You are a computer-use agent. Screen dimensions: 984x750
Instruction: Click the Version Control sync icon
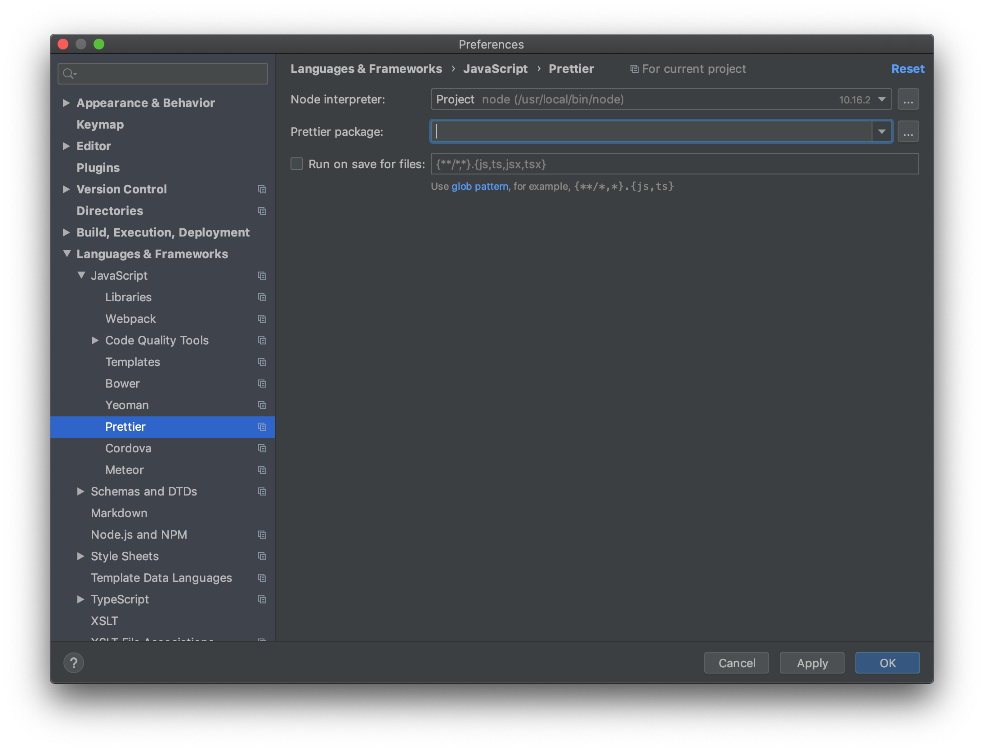[262, 189]
